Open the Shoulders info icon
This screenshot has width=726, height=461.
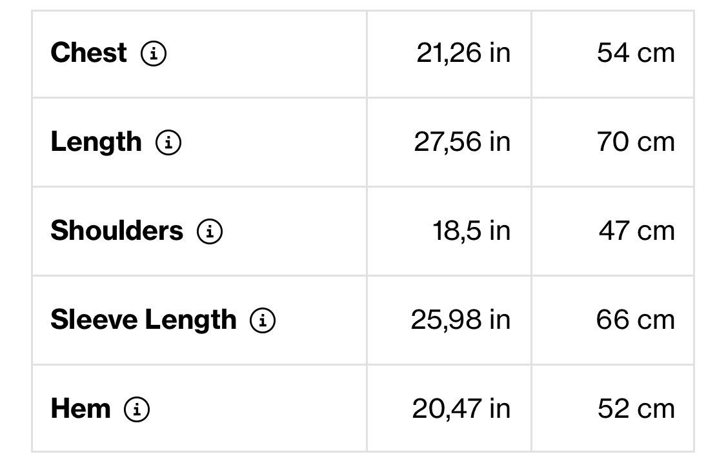click(210, 231)
